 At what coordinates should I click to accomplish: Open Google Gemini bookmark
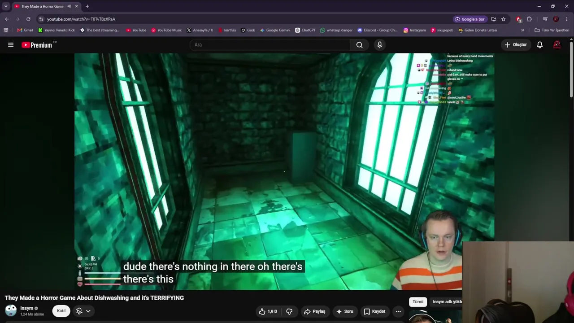pyautogui.click(x=275, y=30)
